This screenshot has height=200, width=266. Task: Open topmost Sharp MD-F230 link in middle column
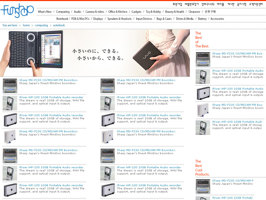(146, 80)
